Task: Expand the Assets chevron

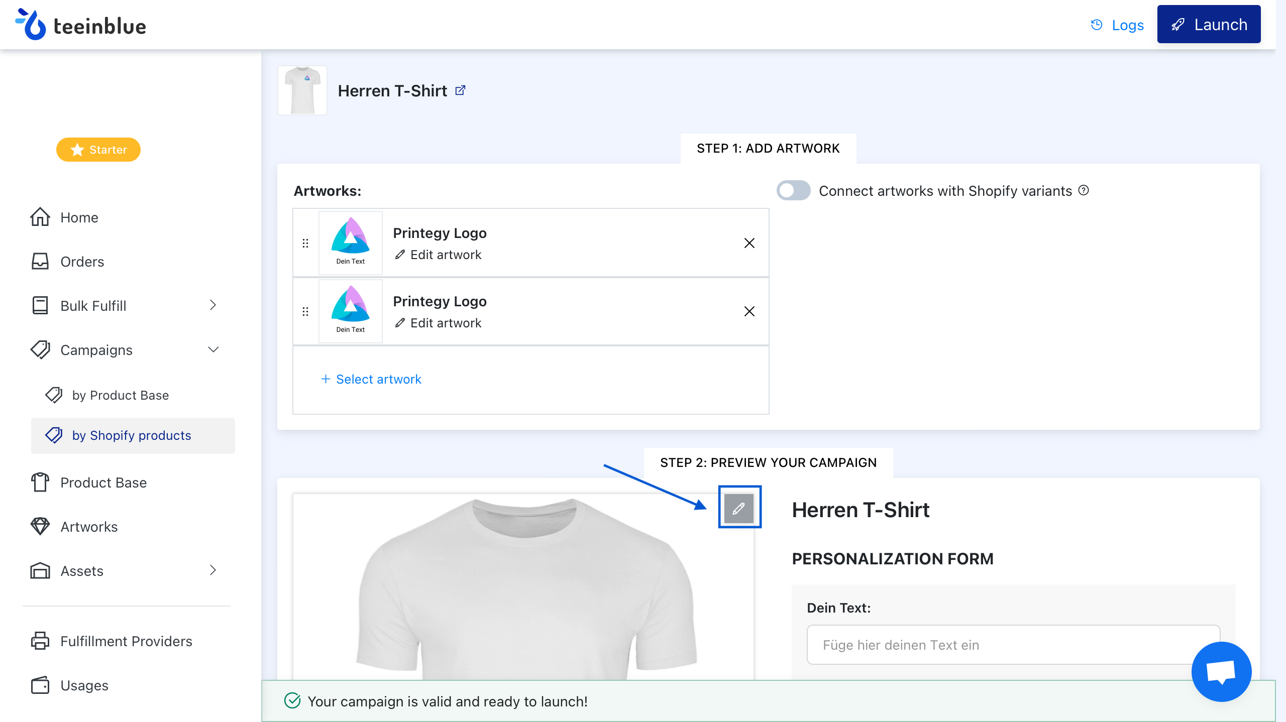Action: click(213, 570)
